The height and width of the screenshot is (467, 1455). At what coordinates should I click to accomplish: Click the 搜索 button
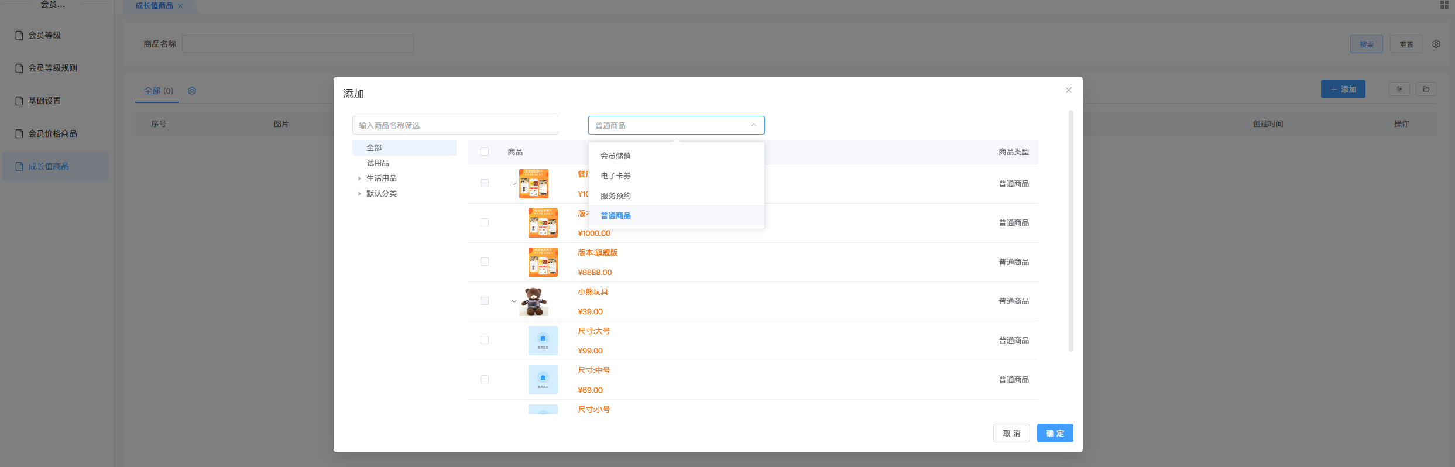coord(1367,44)
